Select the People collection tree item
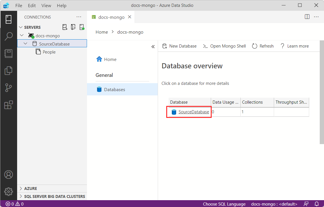Viewport: 324px width, 207px height. (x=52, y=52)
